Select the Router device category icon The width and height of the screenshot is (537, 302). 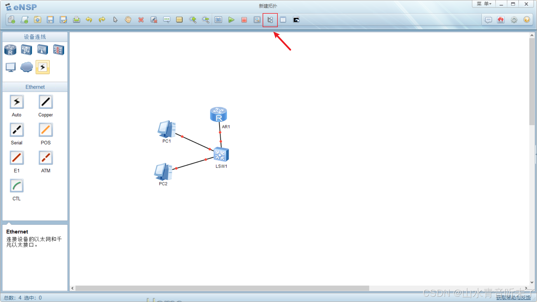[10, 50]
